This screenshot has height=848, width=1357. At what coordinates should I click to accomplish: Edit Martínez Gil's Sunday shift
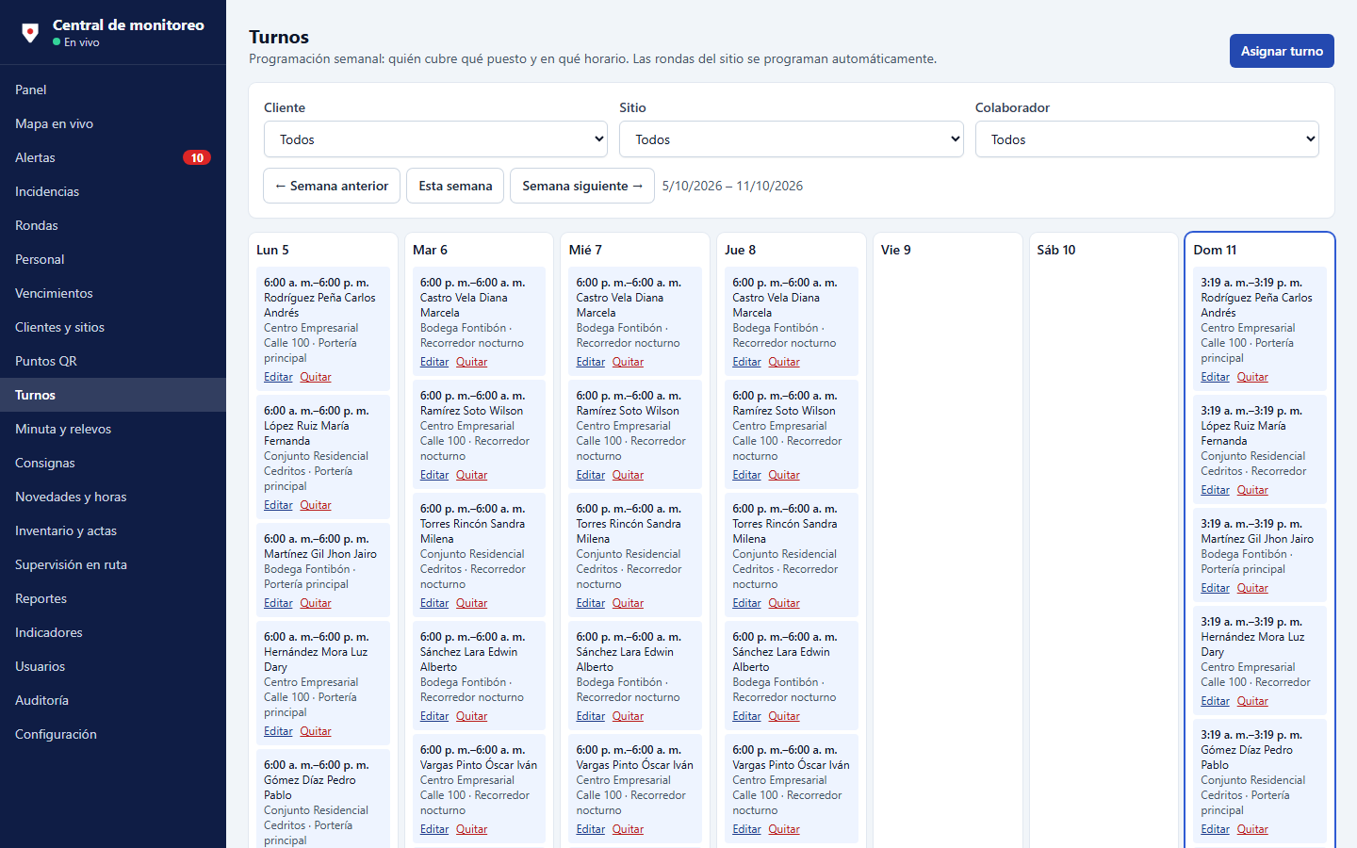(1215, 588)
